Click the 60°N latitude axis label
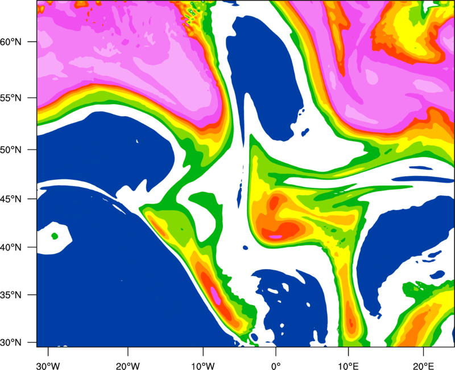The image size is (455, 370). 11,42
